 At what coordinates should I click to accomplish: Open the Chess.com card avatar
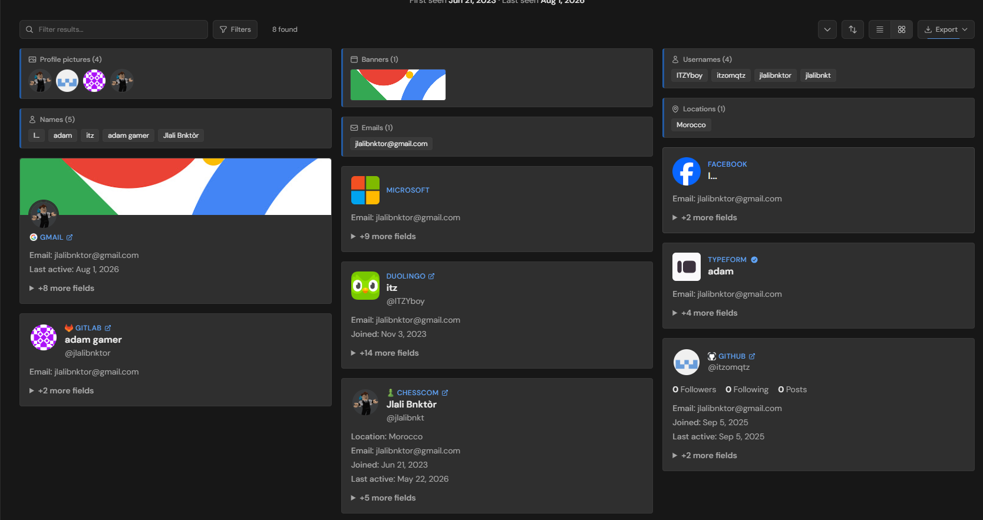365,402
